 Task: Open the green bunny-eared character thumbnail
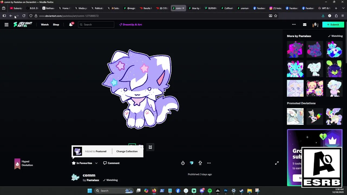334,69
